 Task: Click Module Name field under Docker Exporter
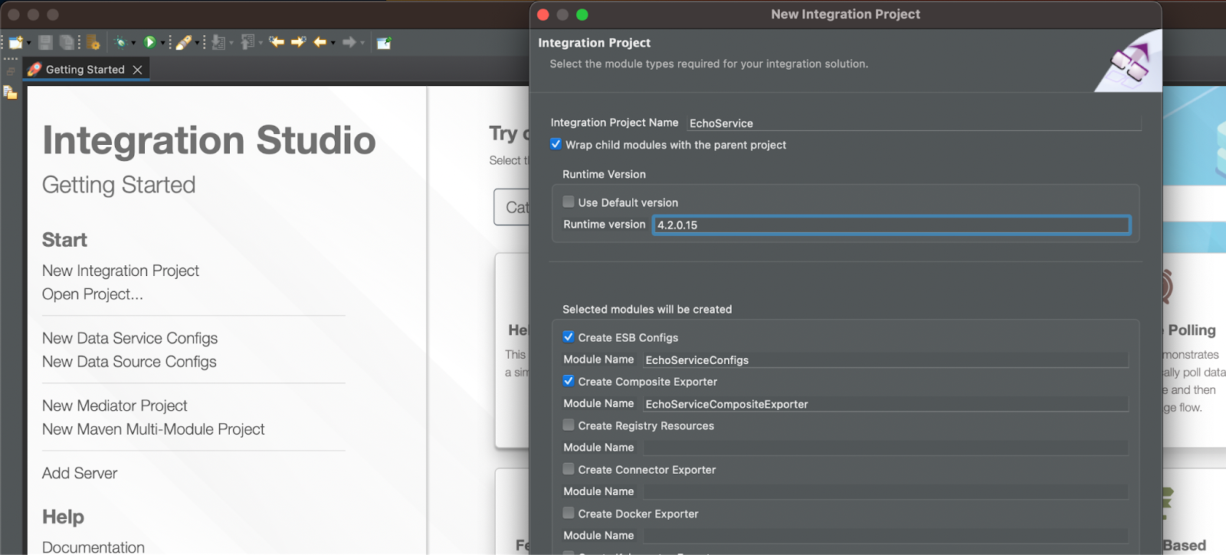pyautogui.click(x=885, y=536)
